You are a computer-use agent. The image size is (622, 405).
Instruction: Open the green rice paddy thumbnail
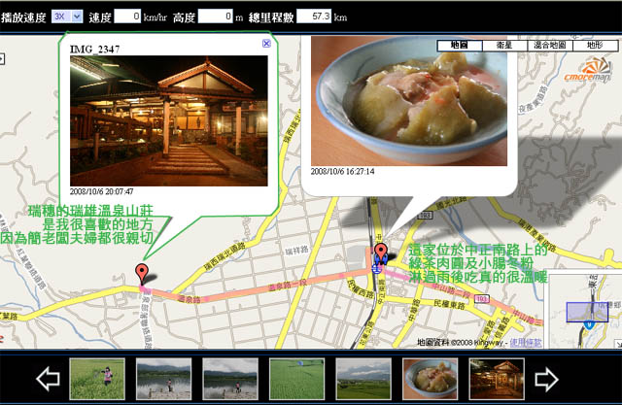pos(297,379)
